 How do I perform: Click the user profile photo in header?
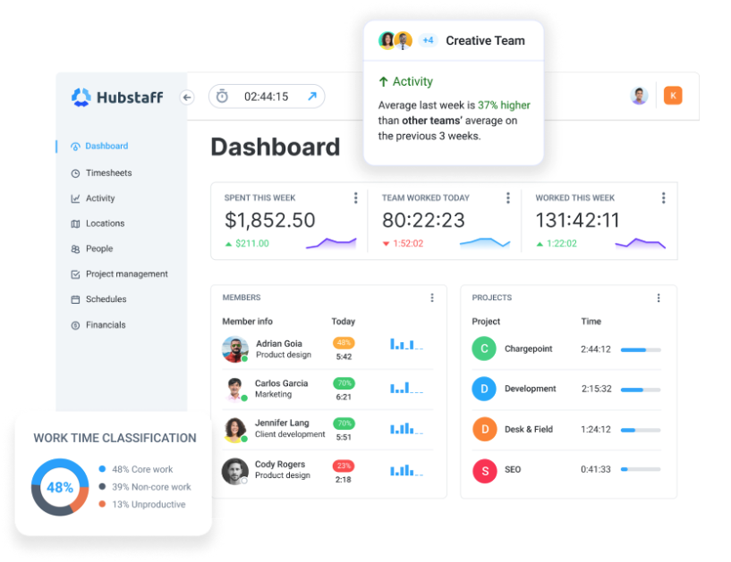pyautogui.click(x=639, y=96)
